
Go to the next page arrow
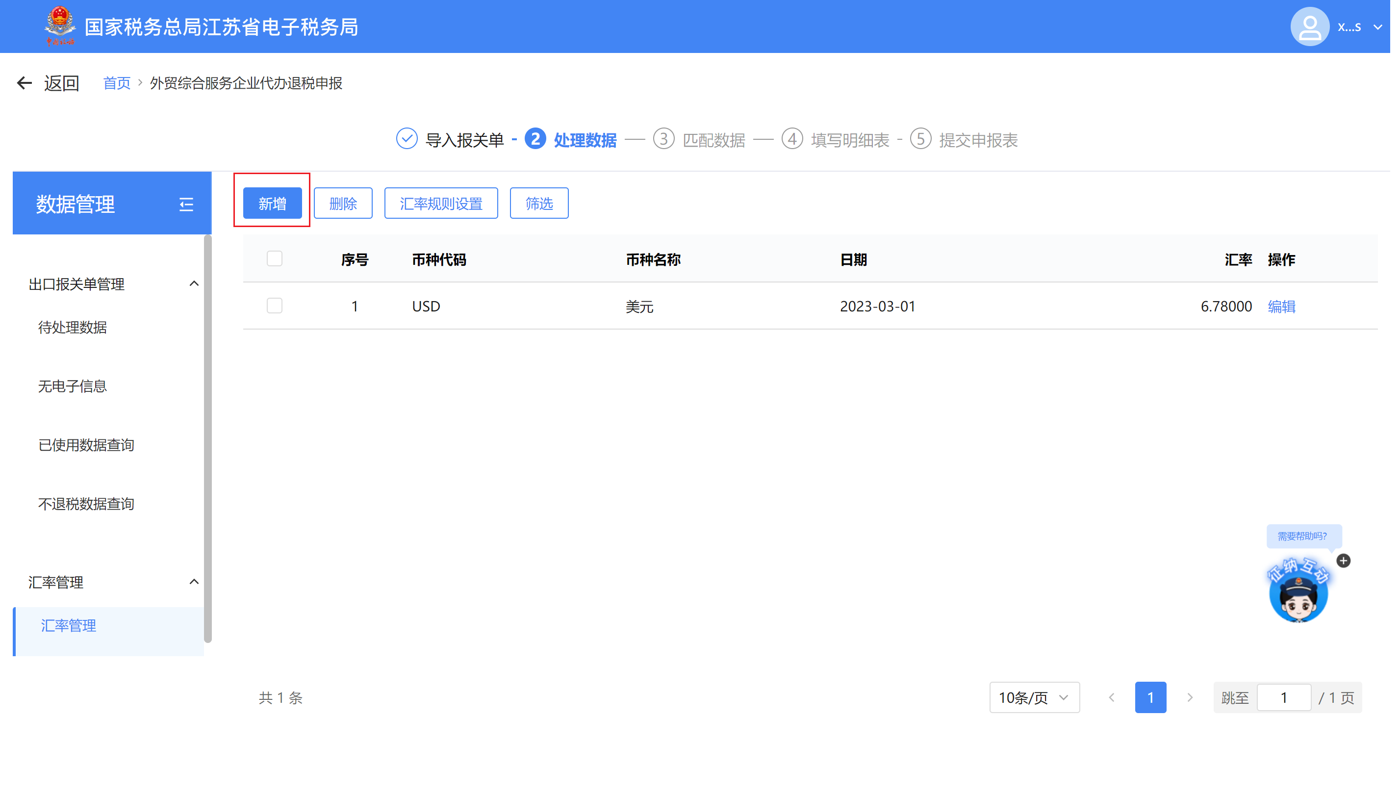1190,697
